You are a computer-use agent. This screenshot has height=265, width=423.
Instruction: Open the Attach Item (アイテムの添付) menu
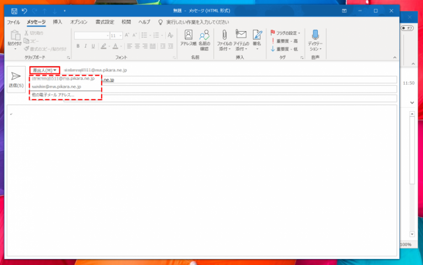pos(241,40)
